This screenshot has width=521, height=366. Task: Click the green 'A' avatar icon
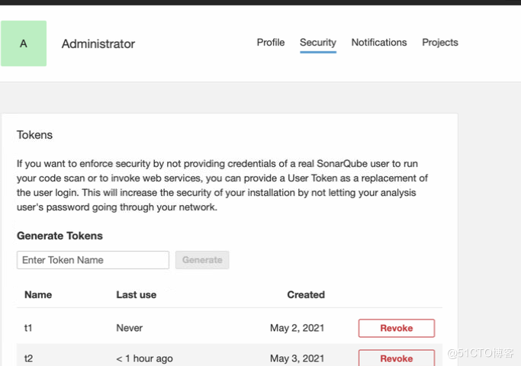24,43
